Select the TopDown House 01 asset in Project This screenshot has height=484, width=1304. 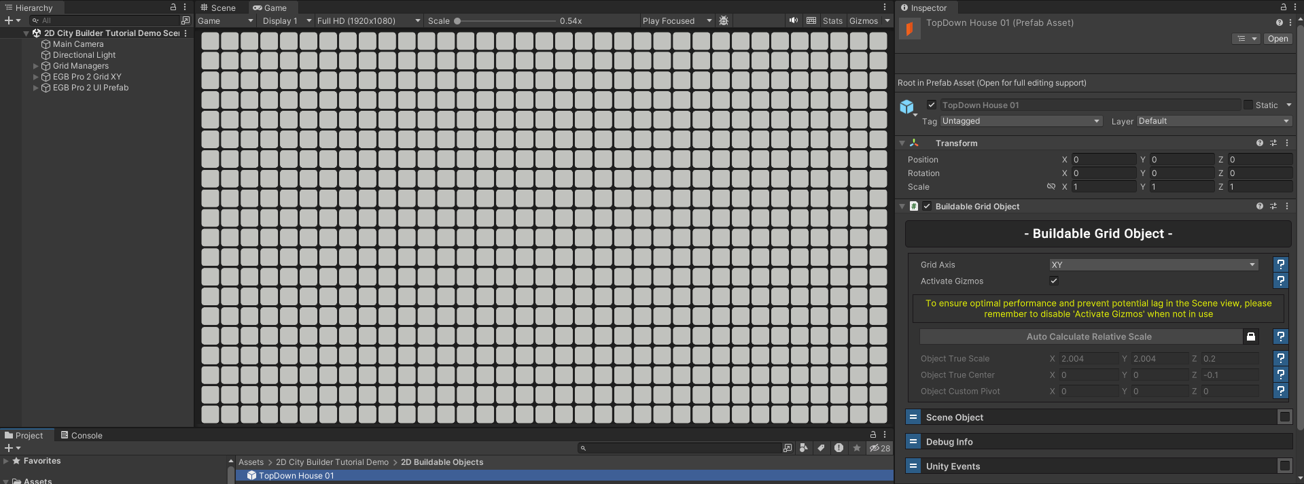pyautogui.click(x=296, y=476)
